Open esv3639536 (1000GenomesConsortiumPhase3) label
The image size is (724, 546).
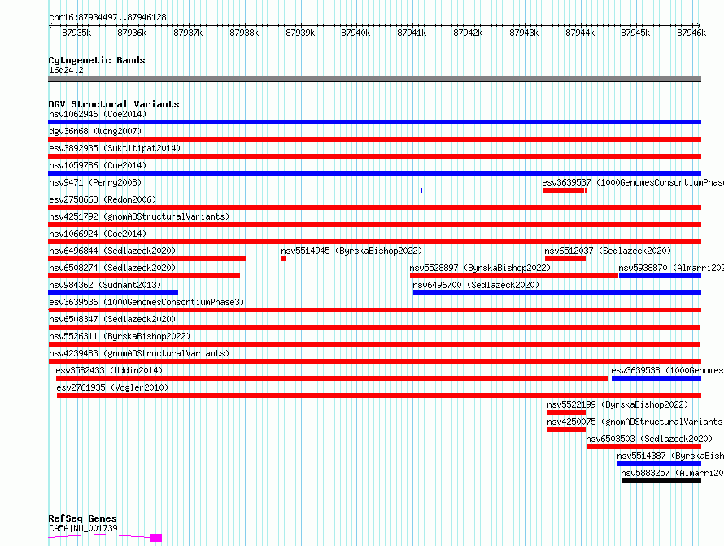click(x=146, y=302)
